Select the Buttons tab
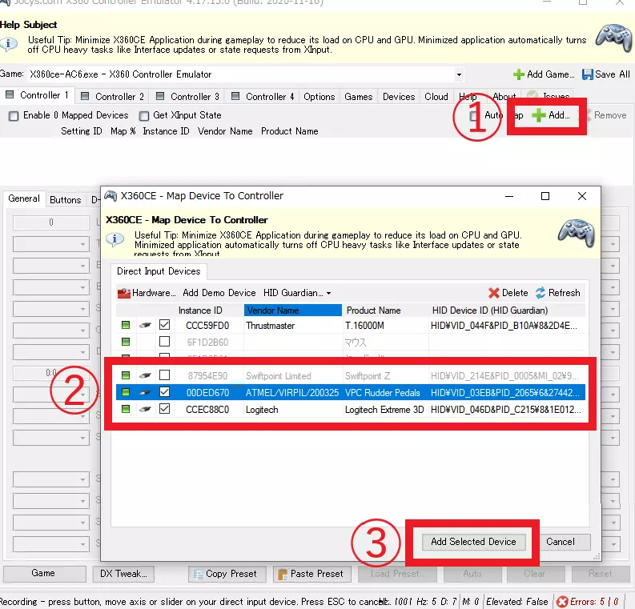This screenshot has width=635, height=609. [x=65, y=200]
